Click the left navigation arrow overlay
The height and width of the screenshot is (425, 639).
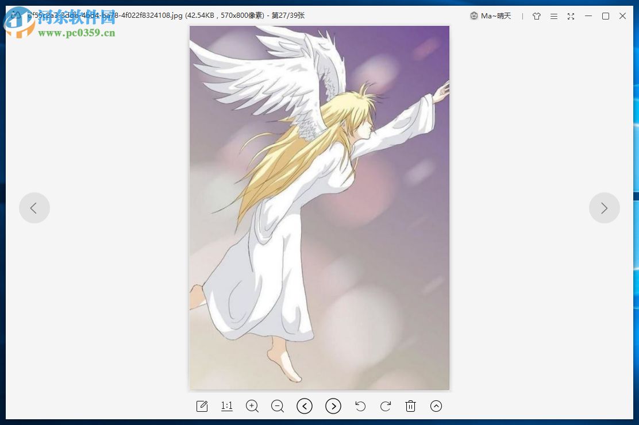(x=34, y=208)
